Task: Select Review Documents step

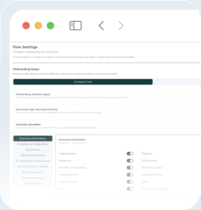Action: (x=33, y=155)
